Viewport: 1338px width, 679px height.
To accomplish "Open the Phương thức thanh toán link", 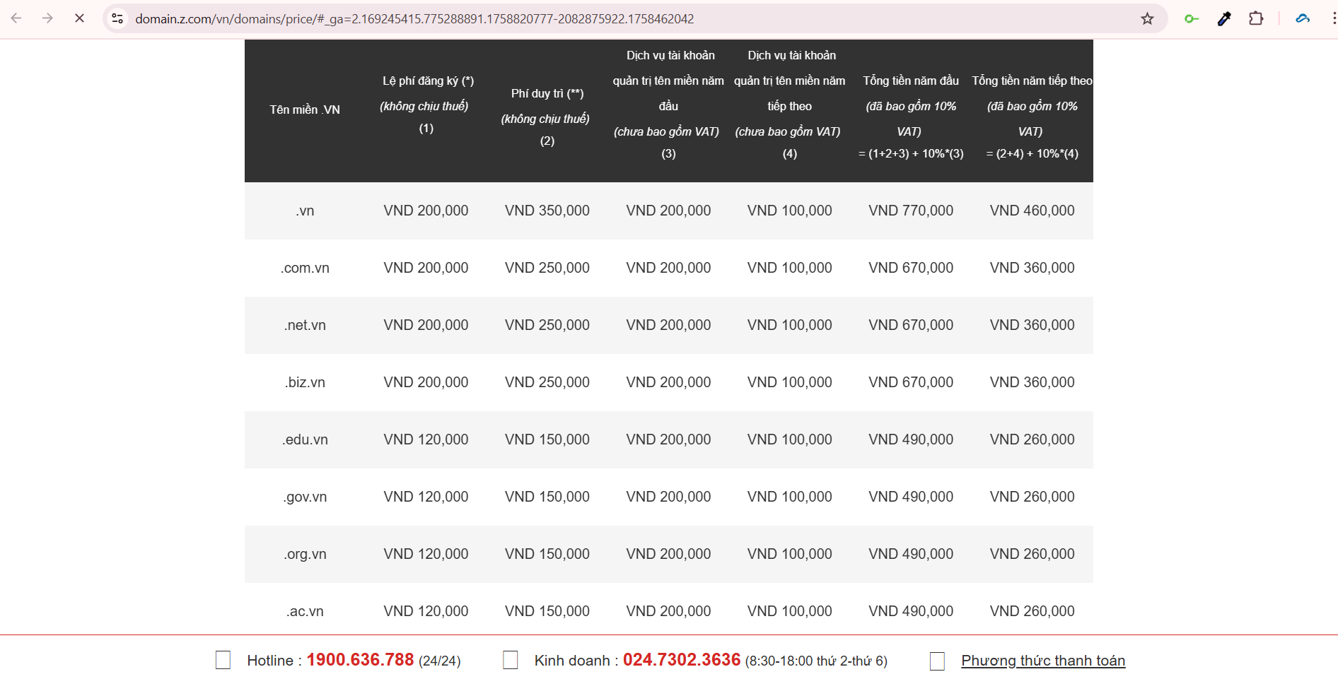I will pyautogui.click(x=1042, y=661).
